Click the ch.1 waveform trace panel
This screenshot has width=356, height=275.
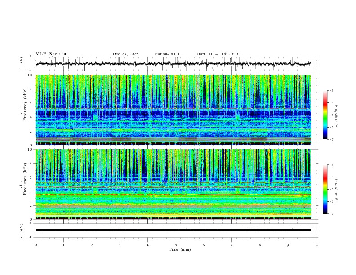pos(177,64)
